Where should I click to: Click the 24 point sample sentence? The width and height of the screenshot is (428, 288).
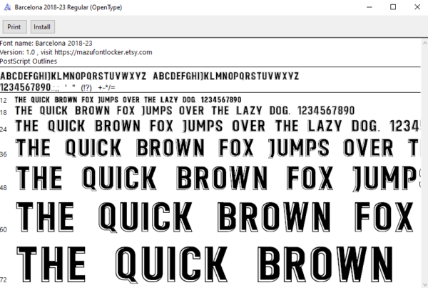[x=218, y=126]
